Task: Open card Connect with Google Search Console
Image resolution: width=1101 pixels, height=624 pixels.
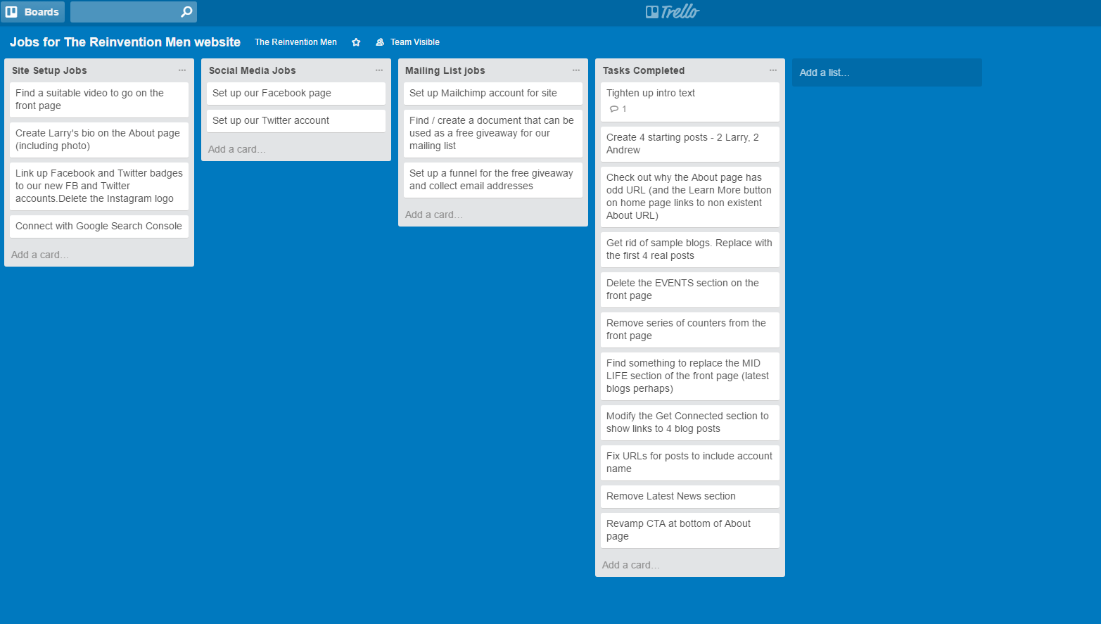Action: 99,226
